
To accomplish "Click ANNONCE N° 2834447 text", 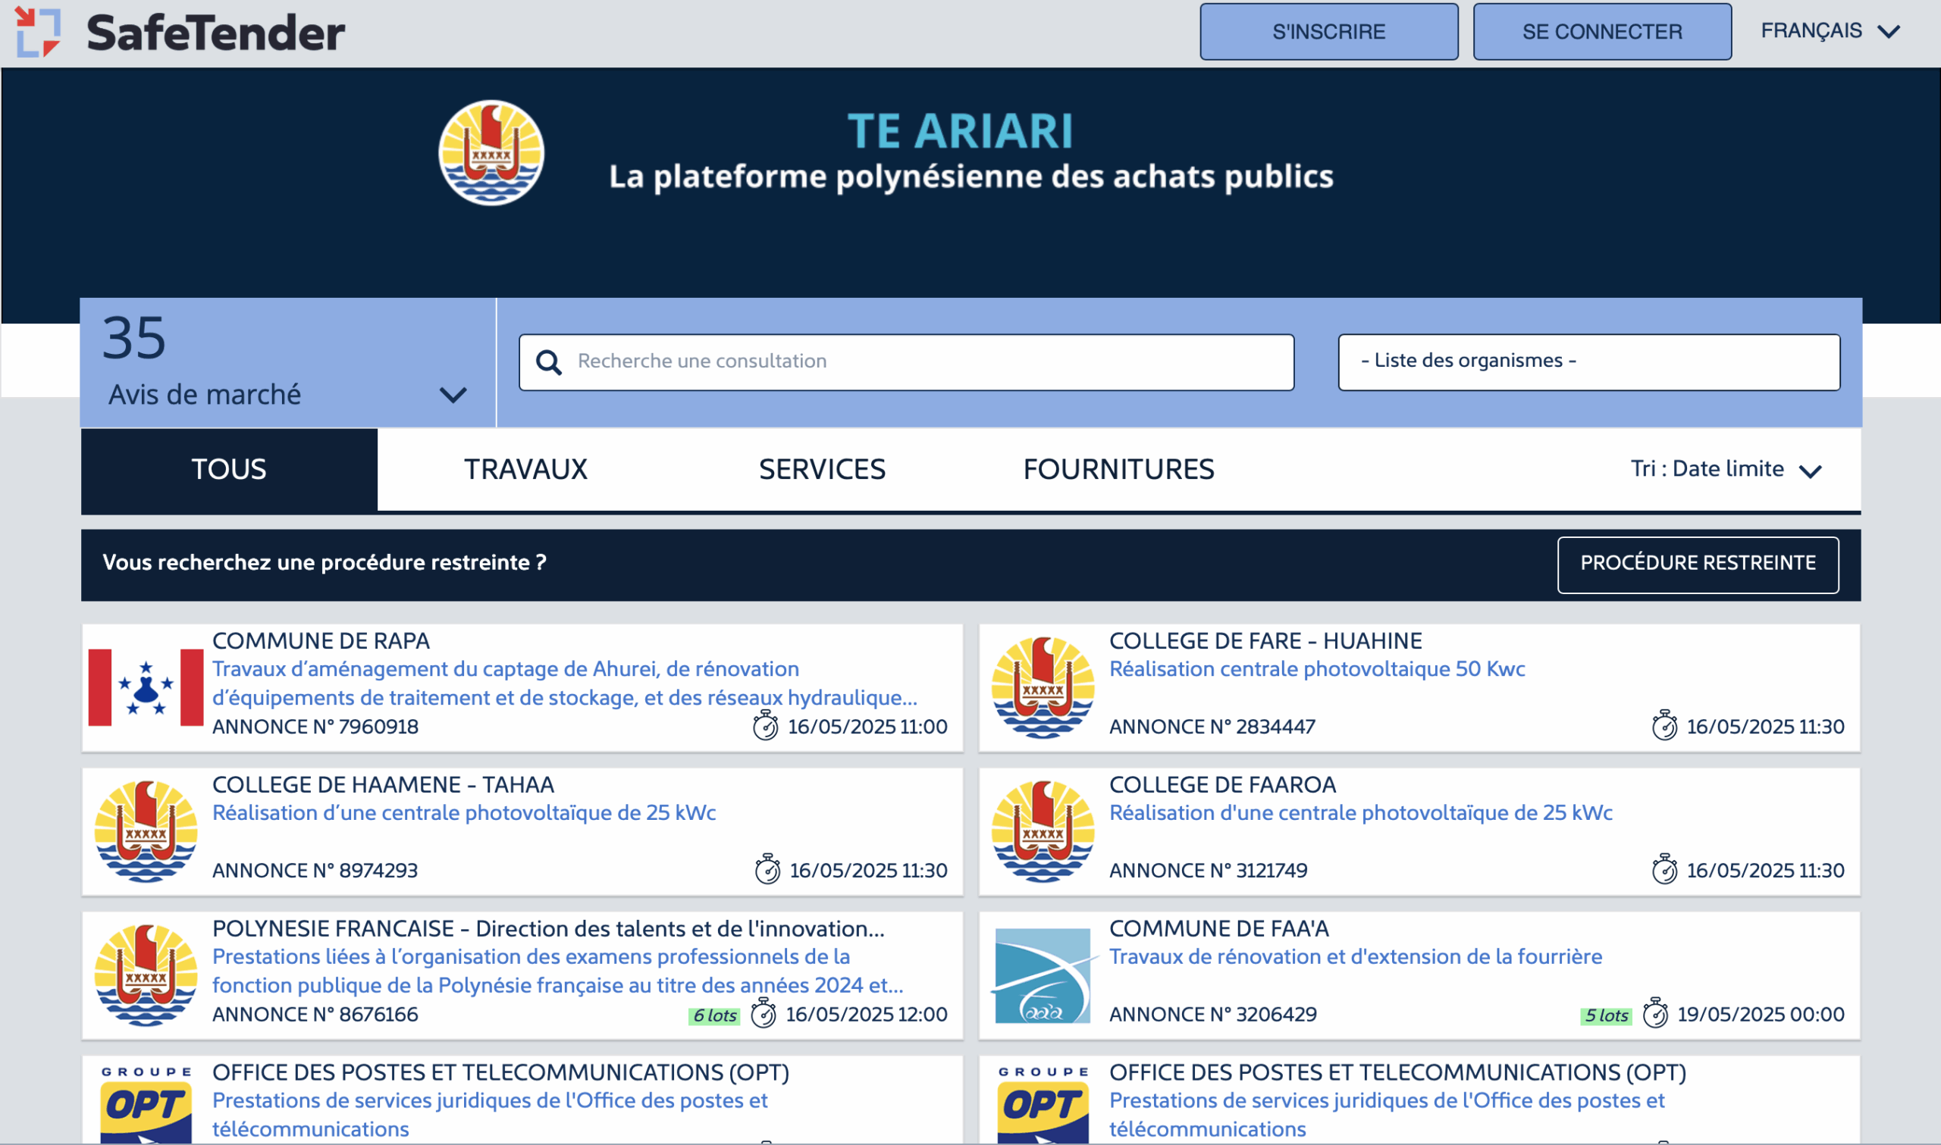I will (1212, 727).
